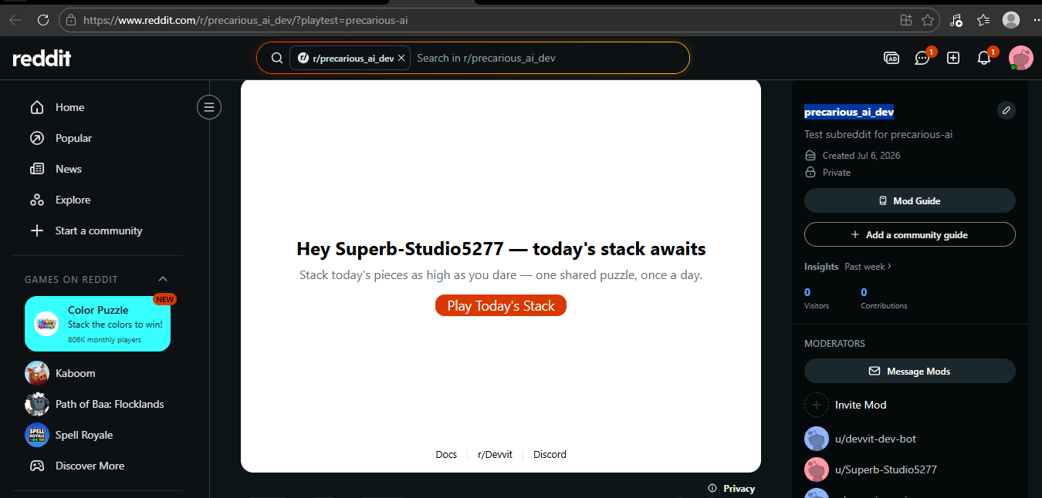1042x498 pixels.
Task: Open the notifications bell
Action: tap(984, 58)
